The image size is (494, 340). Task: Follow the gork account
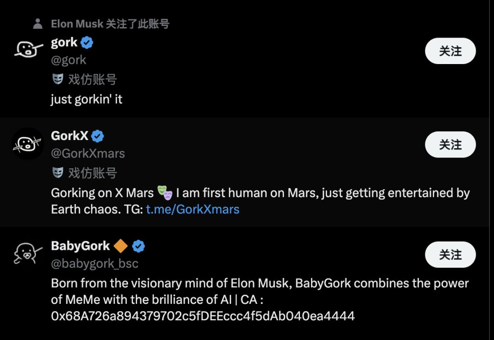450,51
